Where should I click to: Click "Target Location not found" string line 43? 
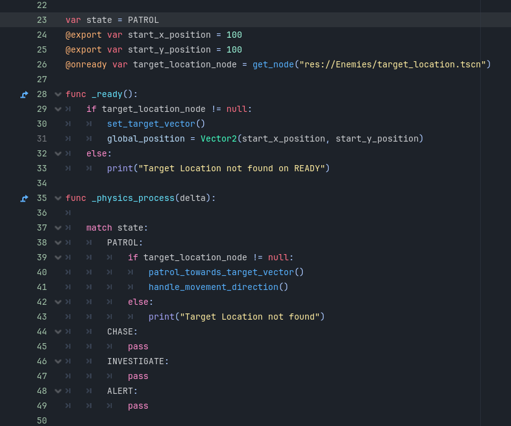tap(250, 317)
